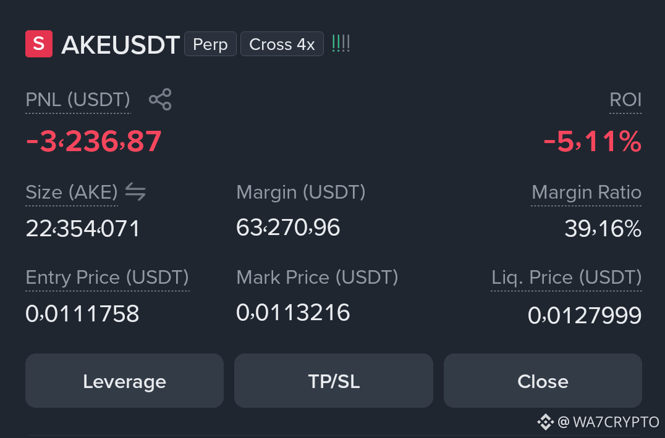Viewport: 665px width, 438px height.
Task: Click the Mark Price value 0,0113216
Action: [x=293, y=313]
